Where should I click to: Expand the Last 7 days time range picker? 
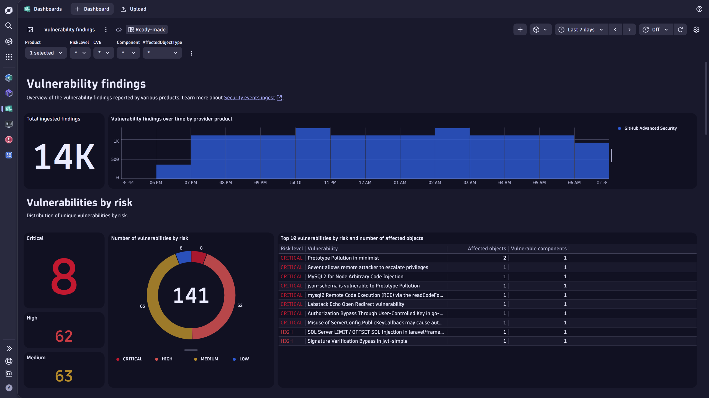580,29
